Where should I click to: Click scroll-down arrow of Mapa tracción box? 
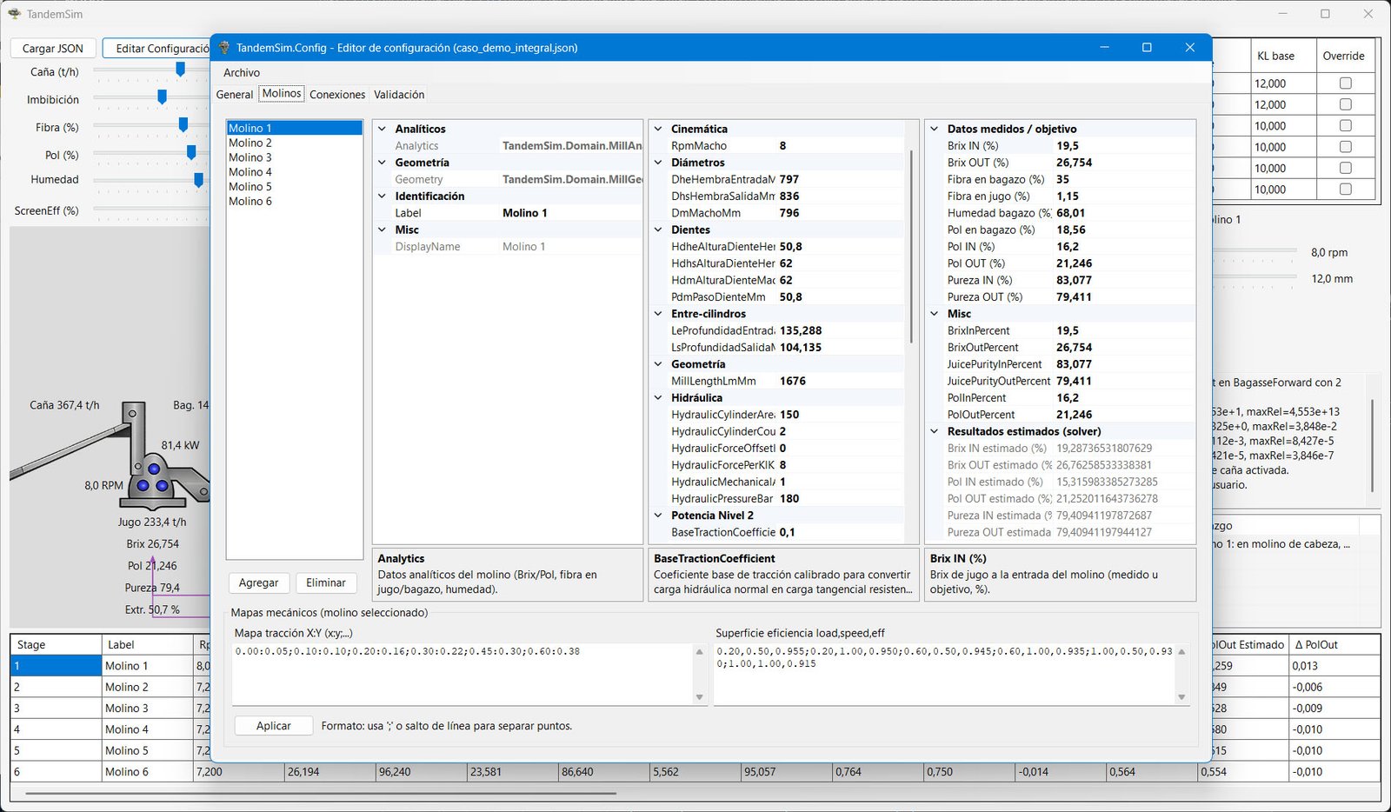pyautogui.click(x=699, y=697)
